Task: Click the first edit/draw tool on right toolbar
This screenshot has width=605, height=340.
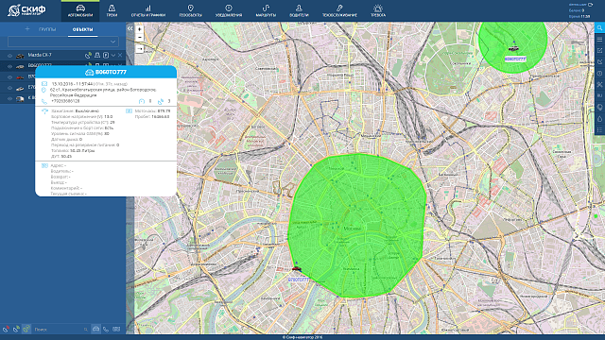Action: click(599, 50)
